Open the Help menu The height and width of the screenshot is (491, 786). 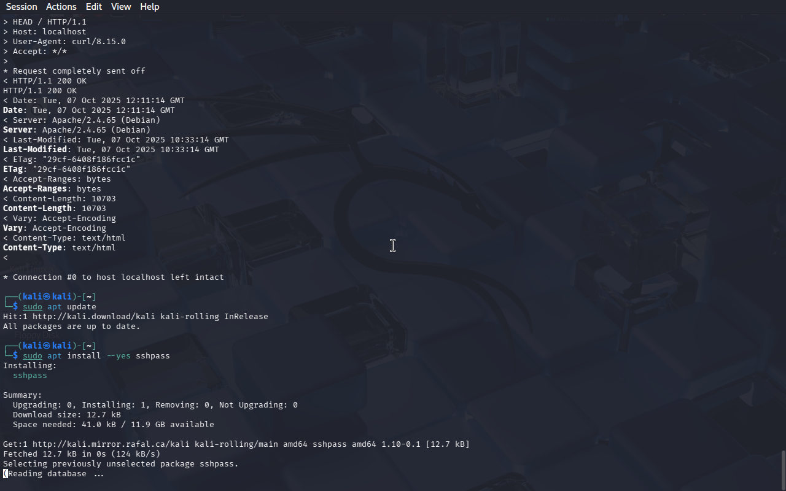click(x=150, y=7)
